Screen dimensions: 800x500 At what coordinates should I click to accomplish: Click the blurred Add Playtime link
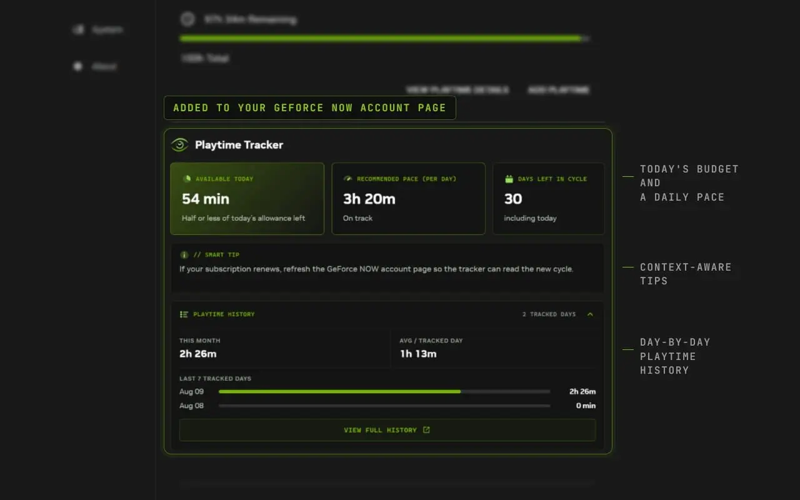point(559,90)
